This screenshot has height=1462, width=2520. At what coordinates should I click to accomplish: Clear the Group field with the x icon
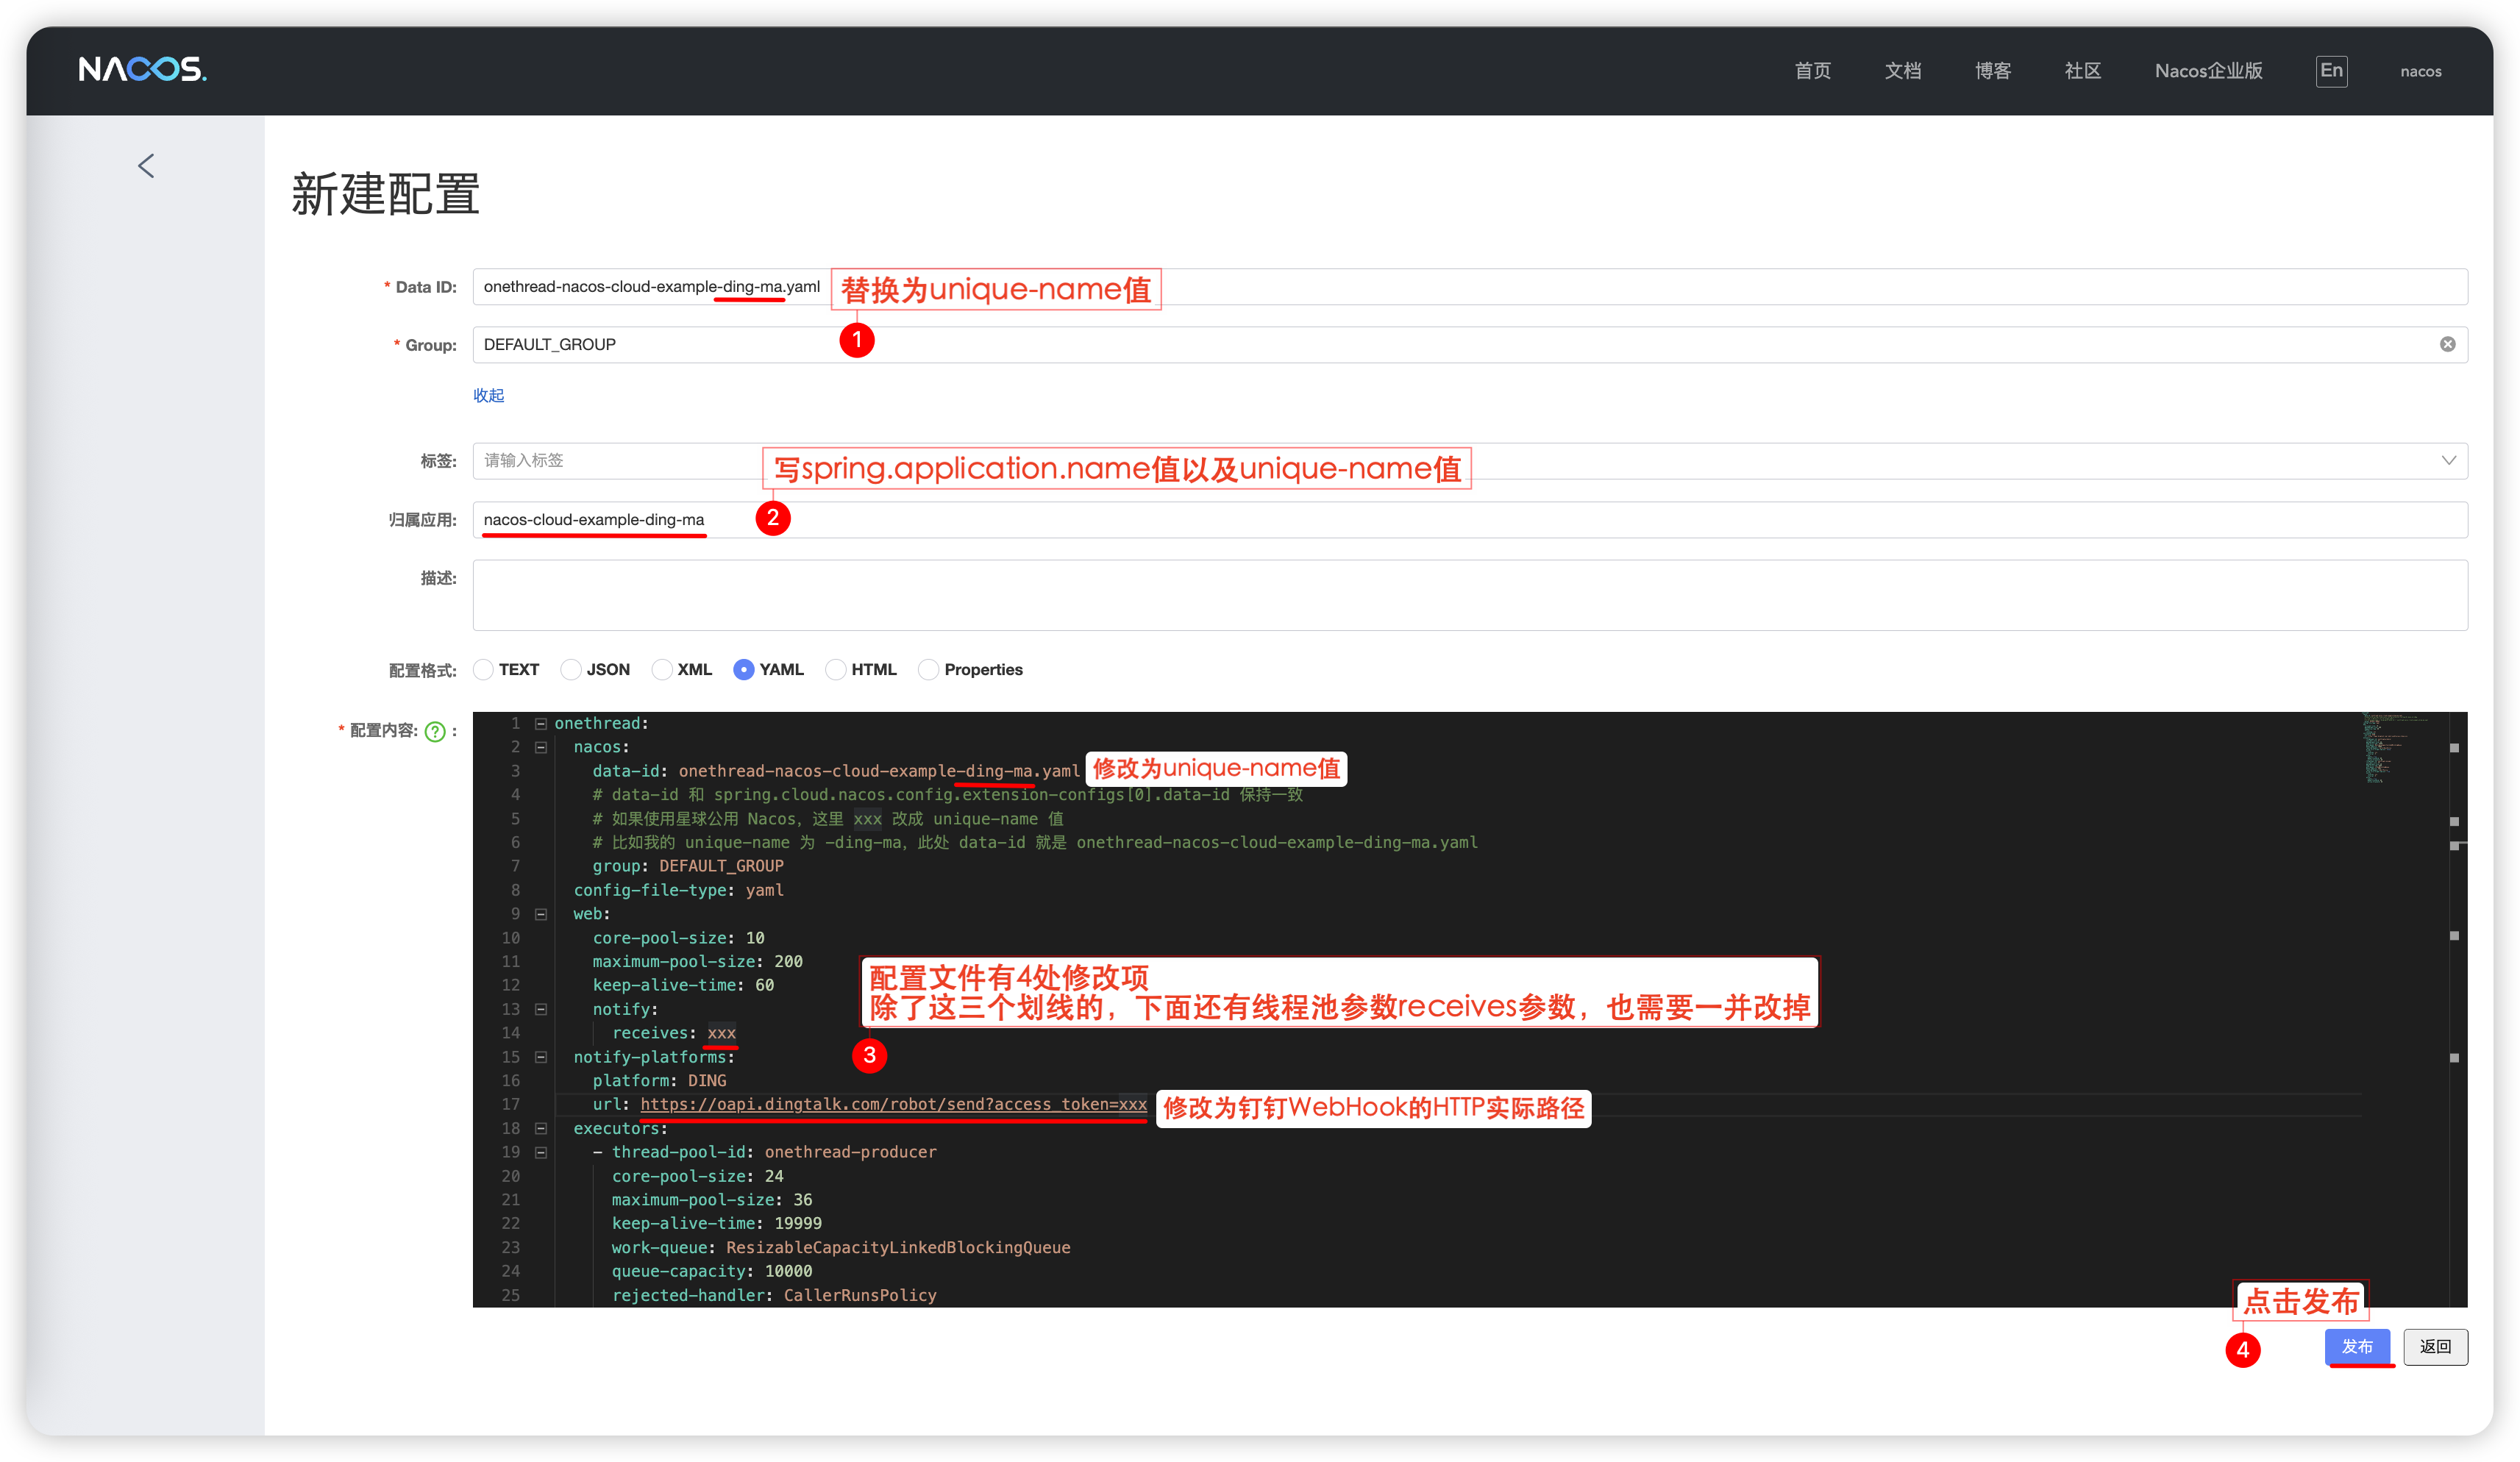[2447, 344]
